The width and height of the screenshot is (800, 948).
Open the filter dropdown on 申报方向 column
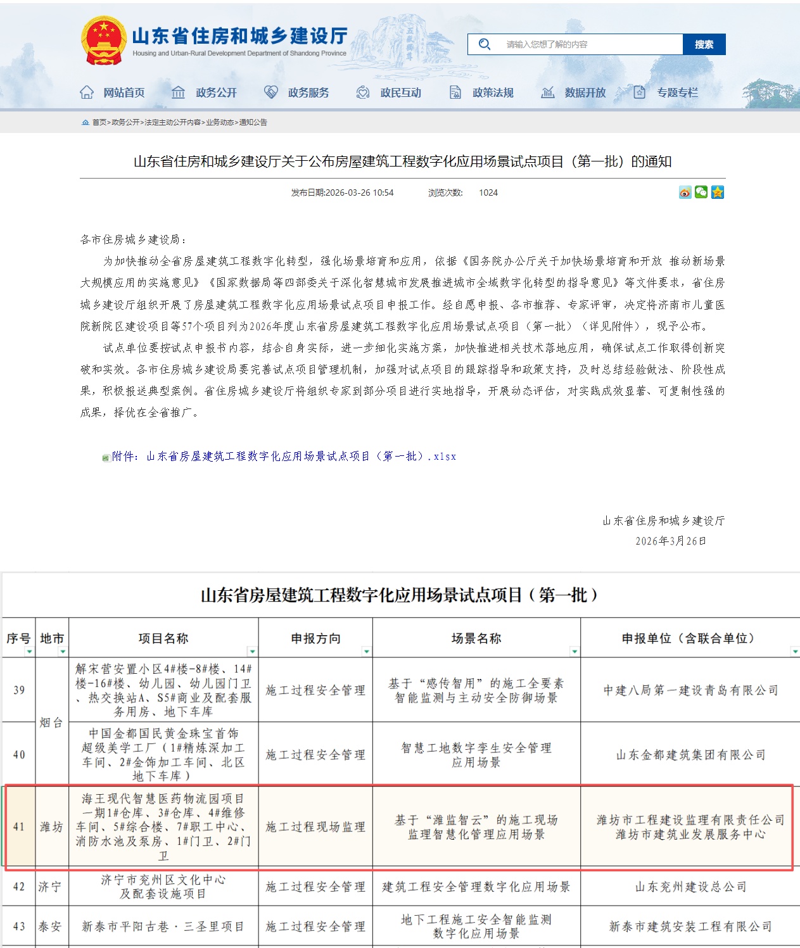point(366,651)
